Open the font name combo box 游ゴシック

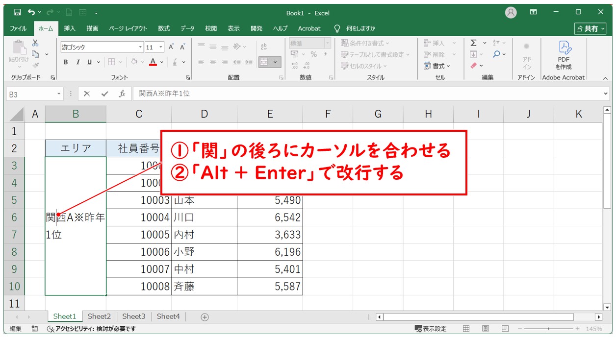coord(102,47)
